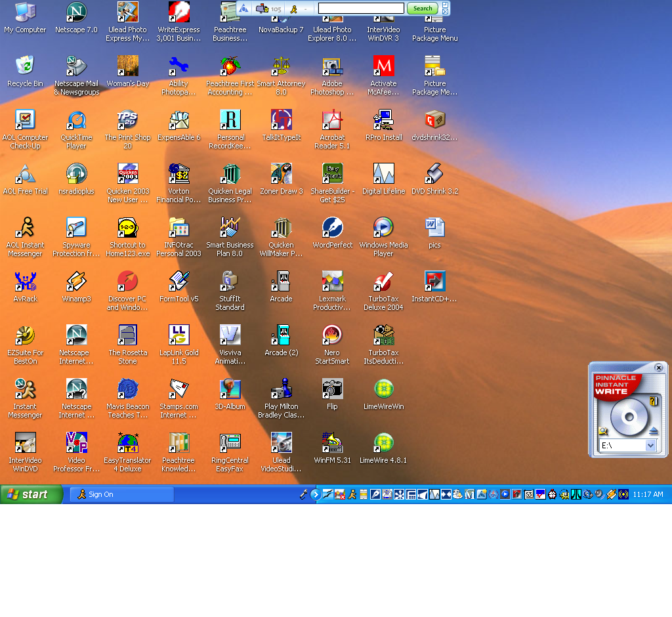Click the eject button in Pinnacle Instant Write
The height and width of the screenshot is (617, 672).
pyautogui.click(x=653, y=431)
